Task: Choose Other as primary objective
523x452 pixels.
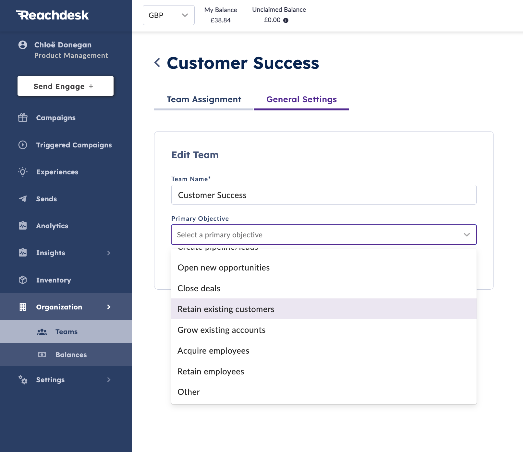Action: click(324, 392)
